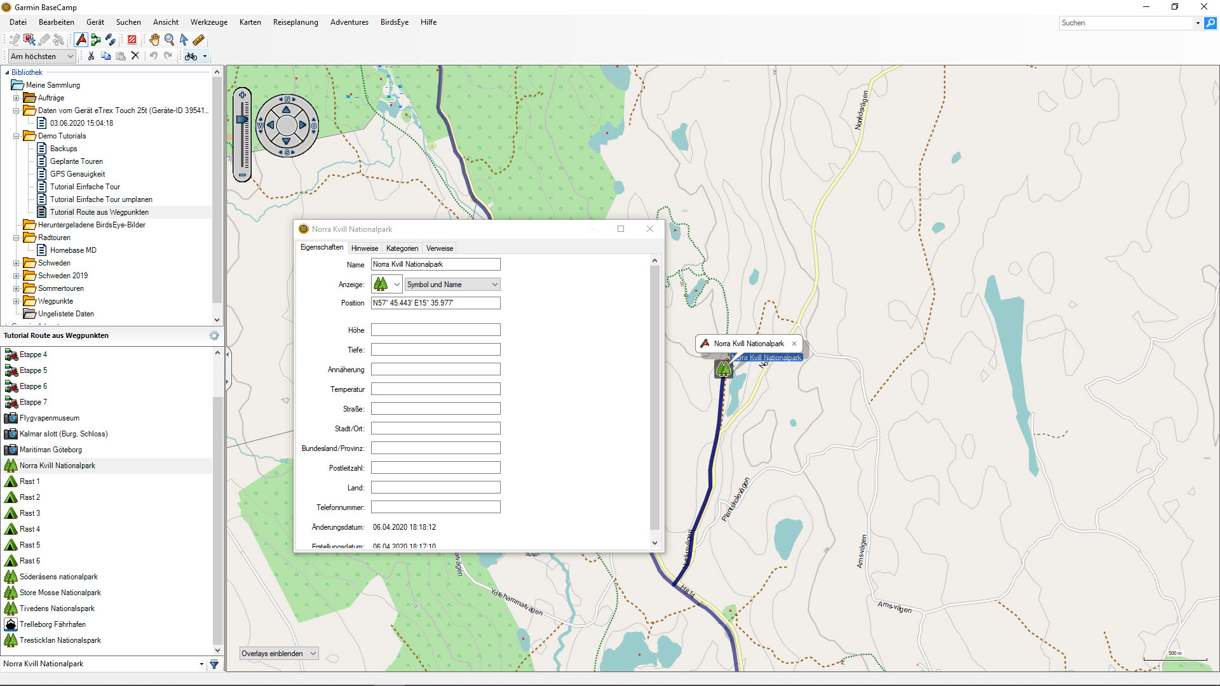
Task: Select 'GPS Genauigkeit' in library tree
Action: click(x=78, y=174)
